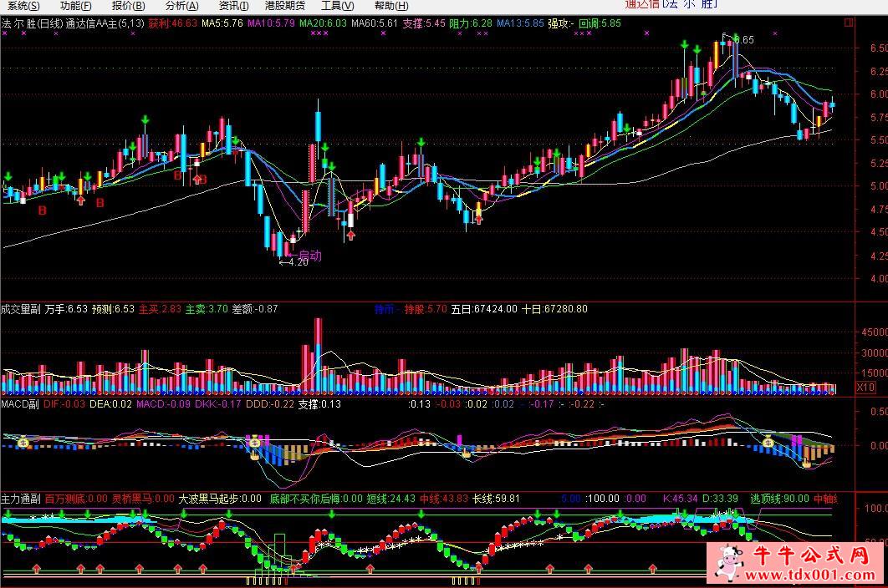Click the 百万测底:0.00 label
The height and width of the screenshot is (588, 888).
point(76,499)
